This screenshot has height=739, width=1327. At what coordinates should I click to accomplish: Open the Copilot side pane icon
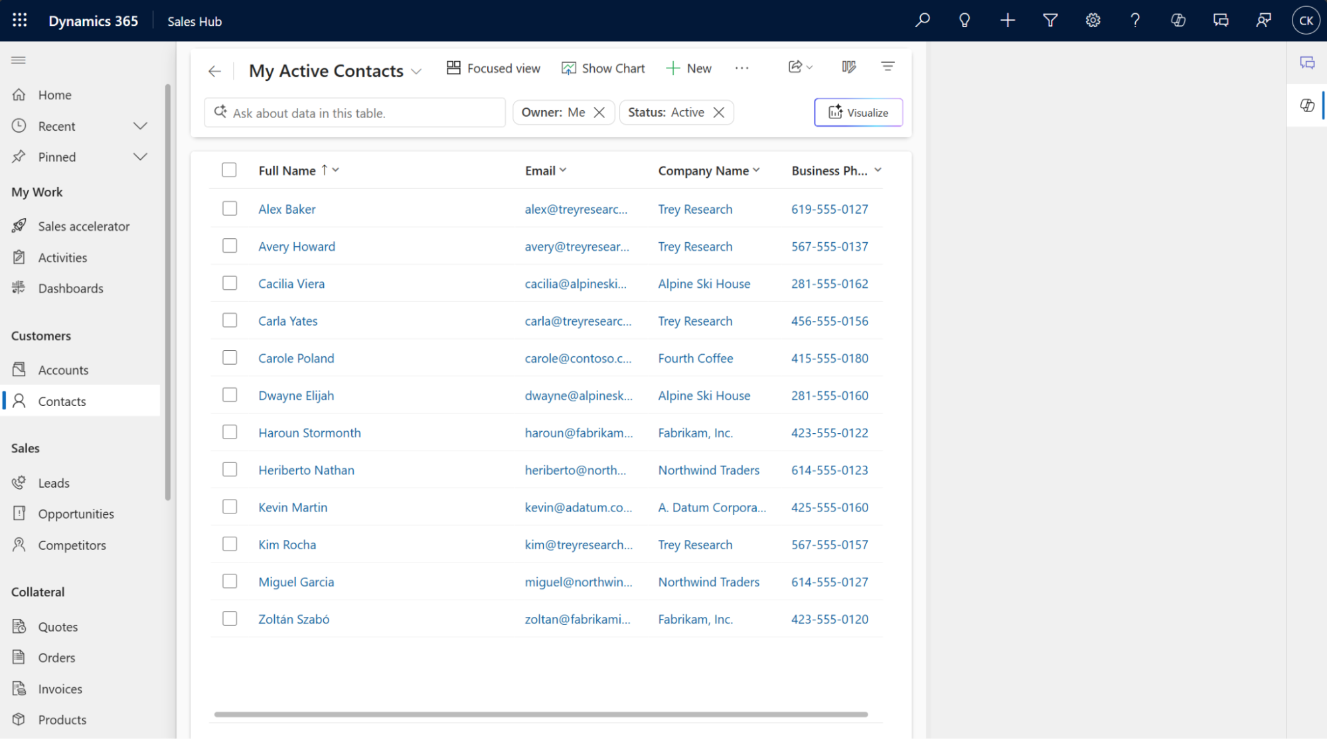pos(1307,105)
